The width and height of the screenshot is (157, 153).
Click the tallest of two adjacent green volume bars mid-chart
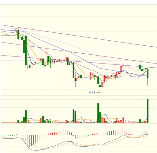tap(73, 116)
